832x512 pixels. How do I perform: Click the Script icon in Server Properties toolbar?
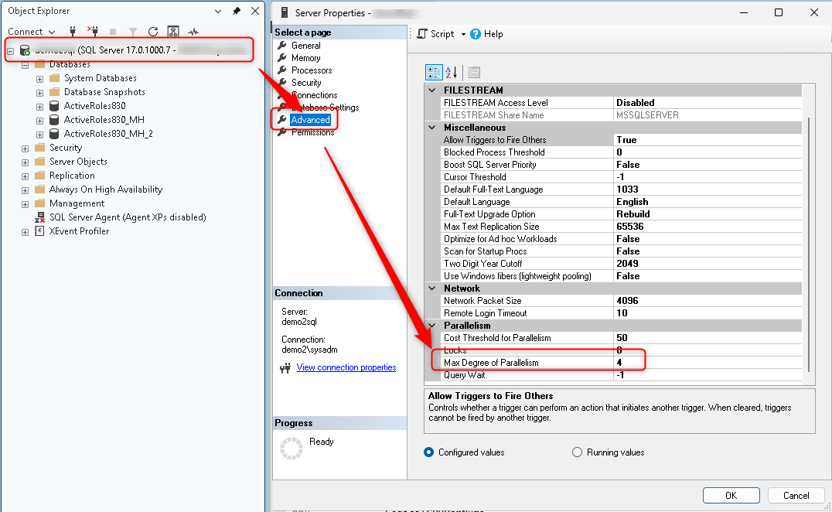[x=422, y=34]
